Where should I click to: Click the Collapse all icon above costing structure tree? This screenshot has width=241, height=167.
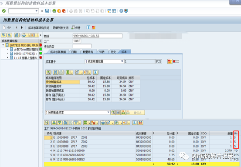click(10, 35)
